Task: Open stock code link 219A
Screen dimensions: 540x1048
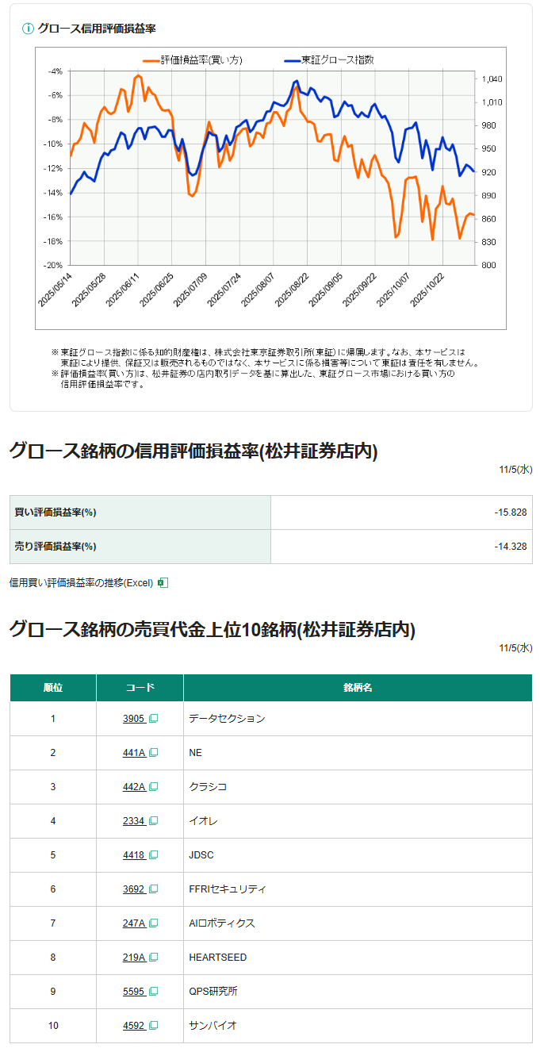Action: click(x=134, y=958)
